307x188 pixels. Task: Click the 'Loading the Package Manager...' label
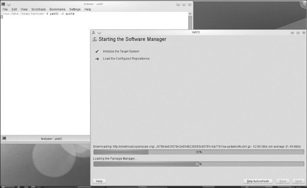pyautogui.click(x=115, y=159)
